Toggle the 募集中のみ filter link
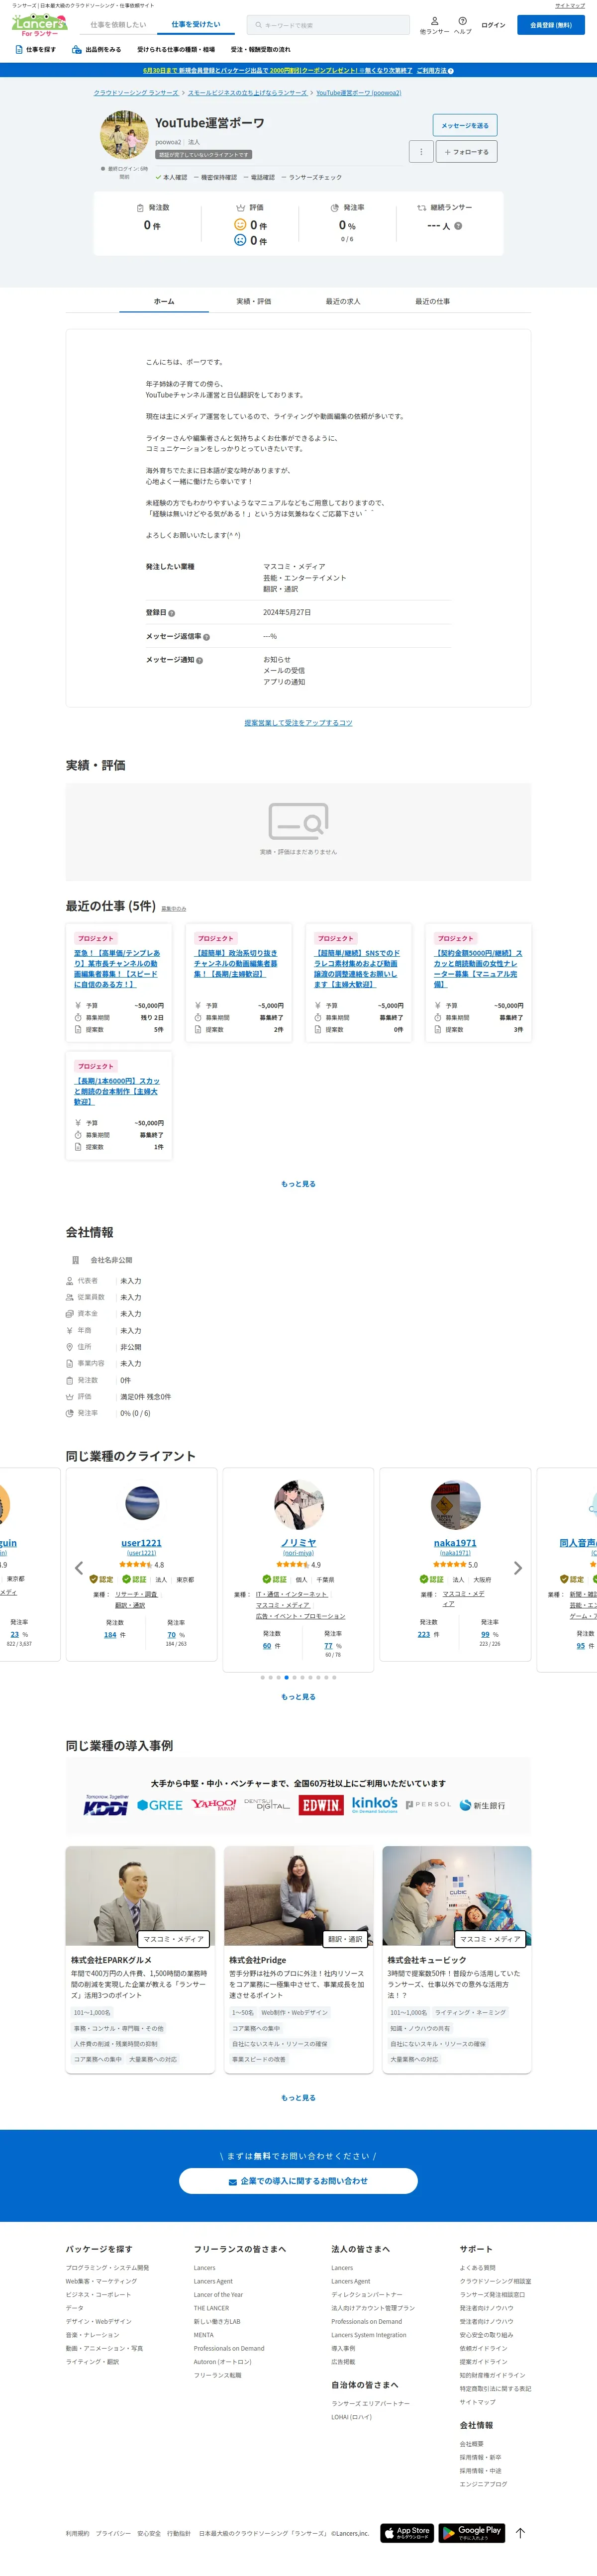597x2576 pixels. click(174, 908)
